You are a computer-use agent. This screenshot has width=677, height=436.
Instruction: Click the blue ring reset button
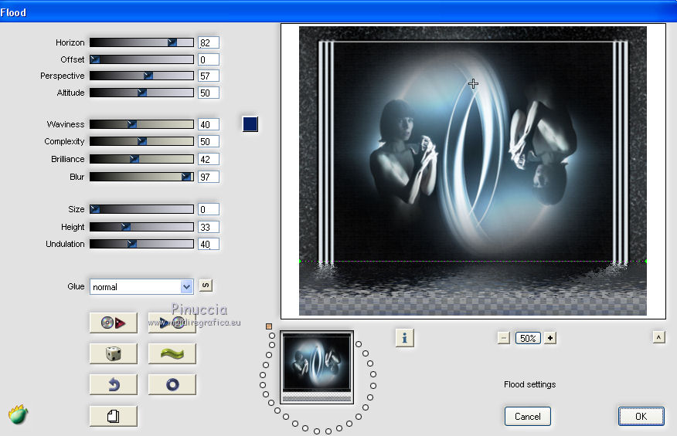172,384
